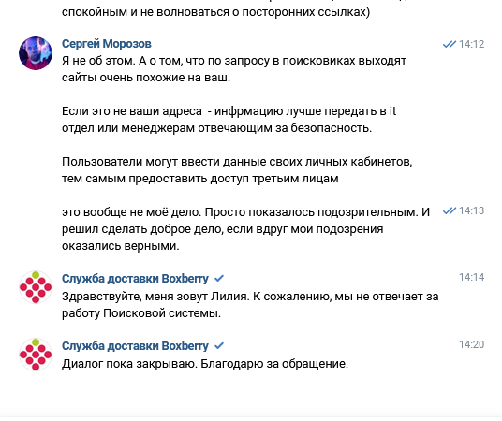Select the message 'Если это не ваши адреса'
This screenshot has width=502, height=421.
[x=229, y=120]
